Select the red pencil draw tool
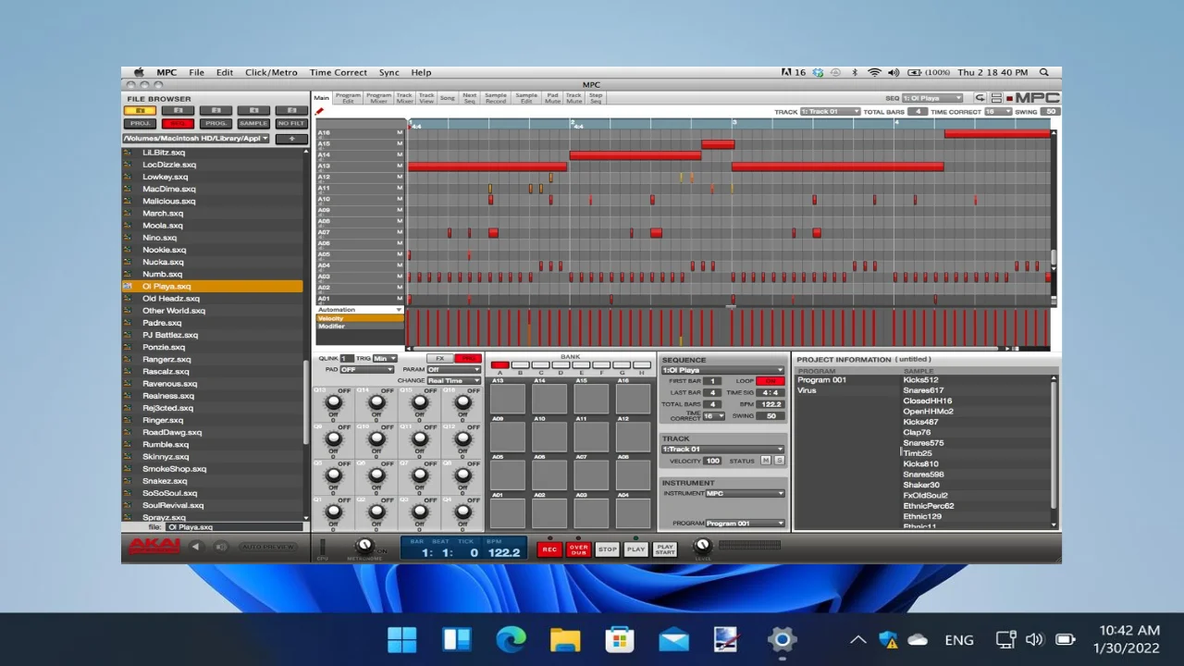This screenshot has height=666, width=1184. pos(319,112)
